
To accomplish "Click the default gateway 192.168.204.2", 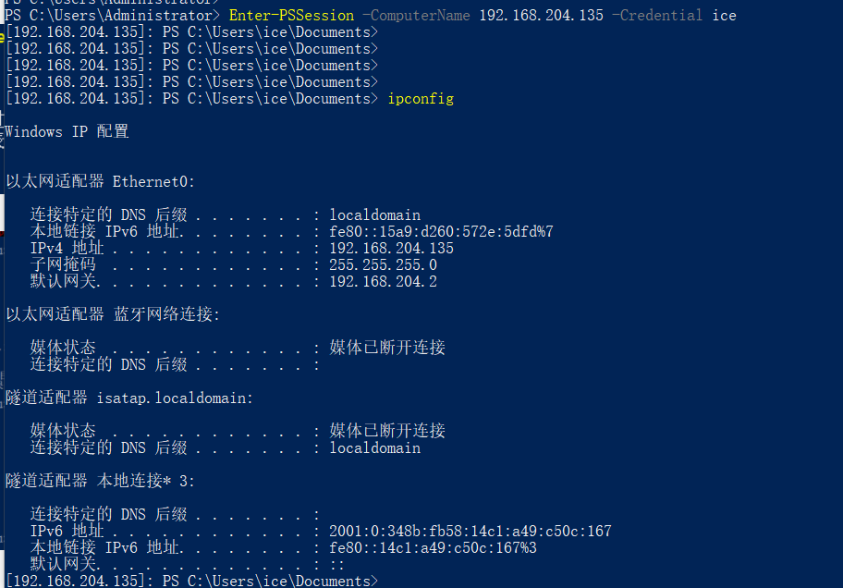I will point(383,282).
